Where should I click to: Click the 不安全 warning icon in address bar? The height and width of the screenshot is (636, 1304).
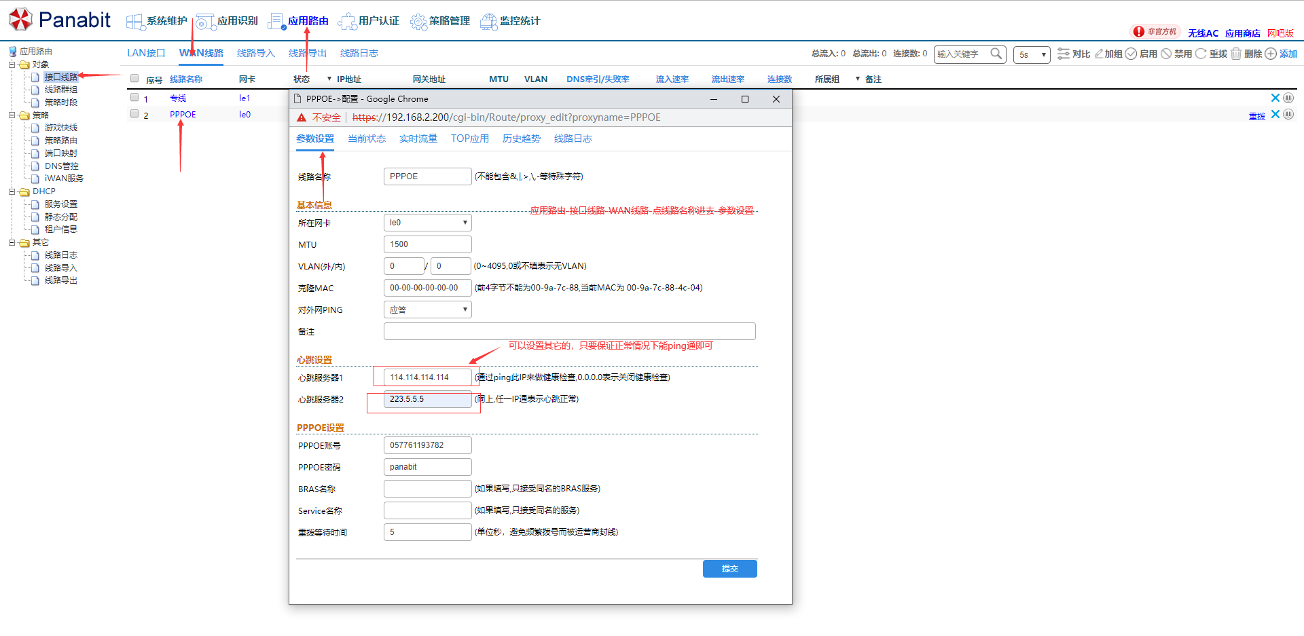tap(302, 117)
